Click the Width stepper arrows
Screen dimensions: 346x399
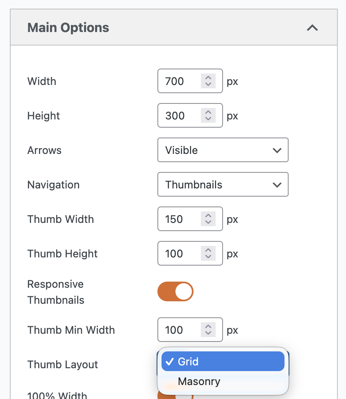pos(208,81)
